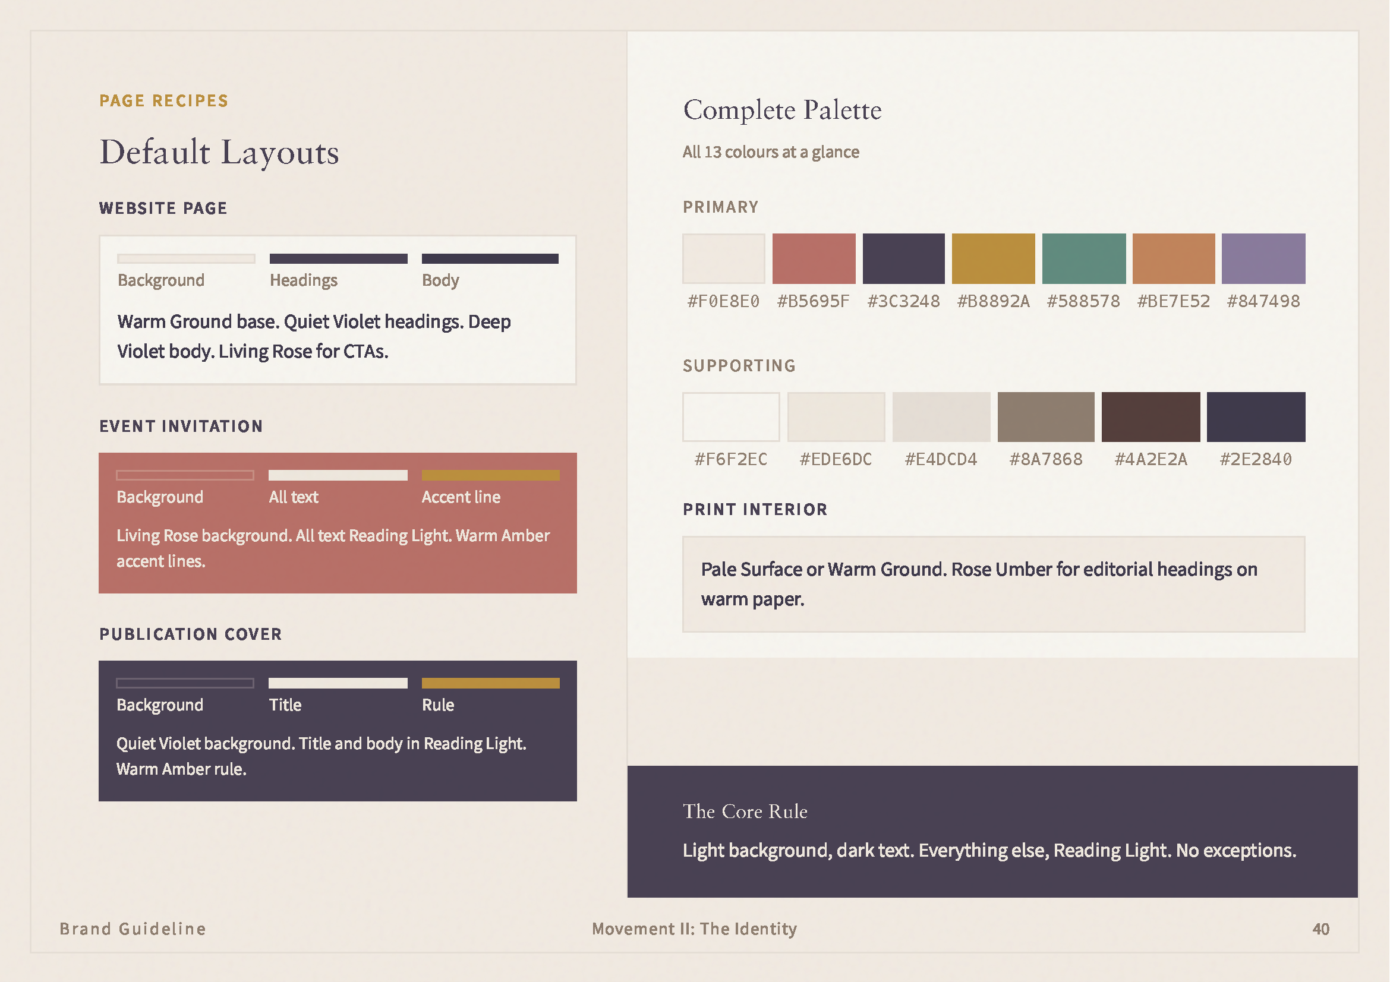The height and width of the screenshot is (982, 1390).
Task: Click the #BE7E52 orange primary swatch
Action: (1173, 259)
